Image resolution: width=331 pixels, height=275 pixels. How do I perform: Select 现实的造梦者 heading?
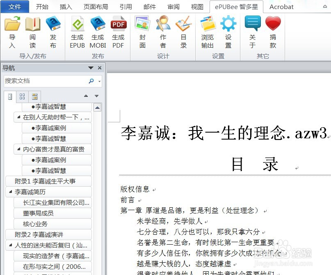[x=53, y=256]
